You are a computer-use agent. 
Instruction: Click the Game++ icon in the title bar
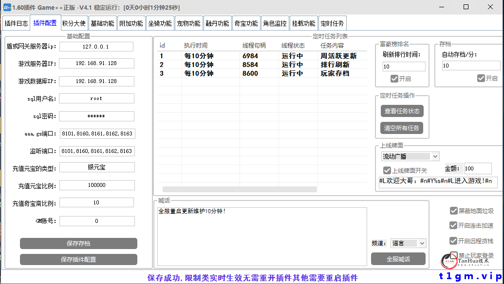click(x=7, y=7)
